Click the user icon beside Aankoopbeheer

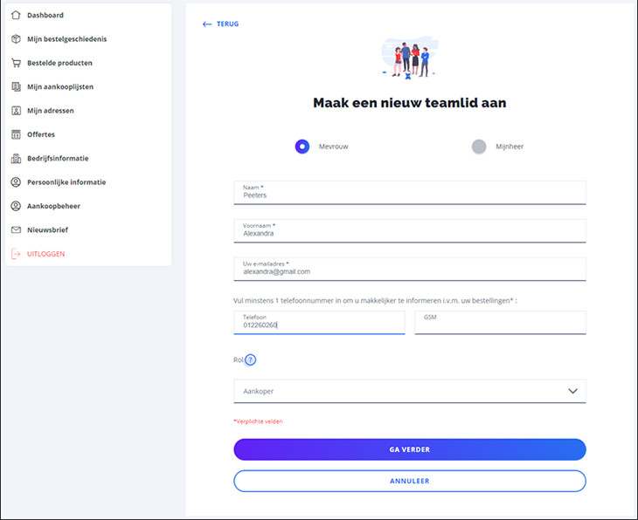16,206
